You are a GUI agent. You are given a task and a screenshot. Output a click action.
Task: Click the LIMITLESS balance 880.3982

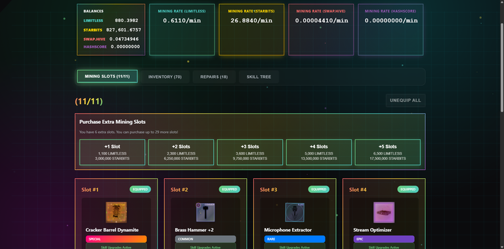pyautogui.click(x=127, y=20)
